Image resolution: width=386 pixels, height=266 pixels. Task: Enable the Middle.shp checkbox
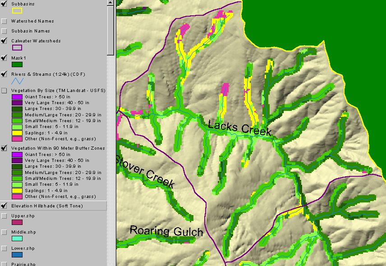tap(4, 232)
